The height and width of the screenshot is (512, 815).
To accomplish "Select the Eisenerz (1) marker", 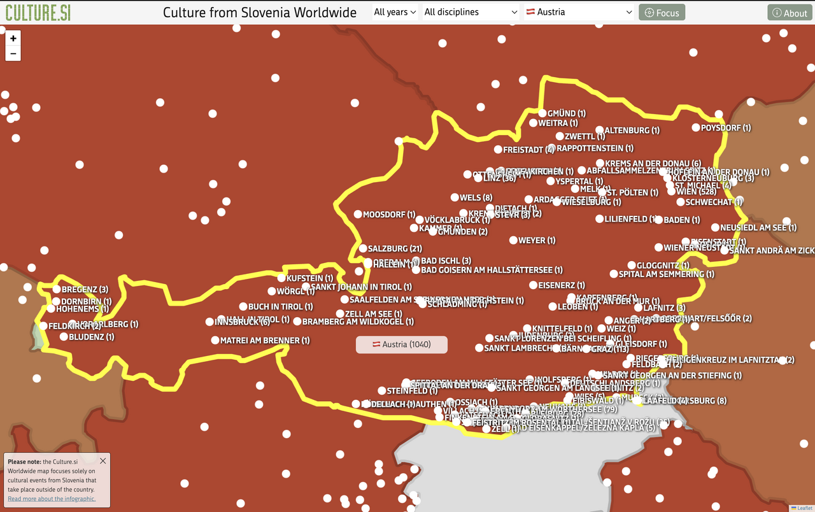I will click(x=533, y=285).
